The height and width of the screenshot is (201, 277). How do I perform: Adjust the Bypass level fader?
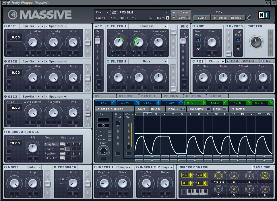228,53
